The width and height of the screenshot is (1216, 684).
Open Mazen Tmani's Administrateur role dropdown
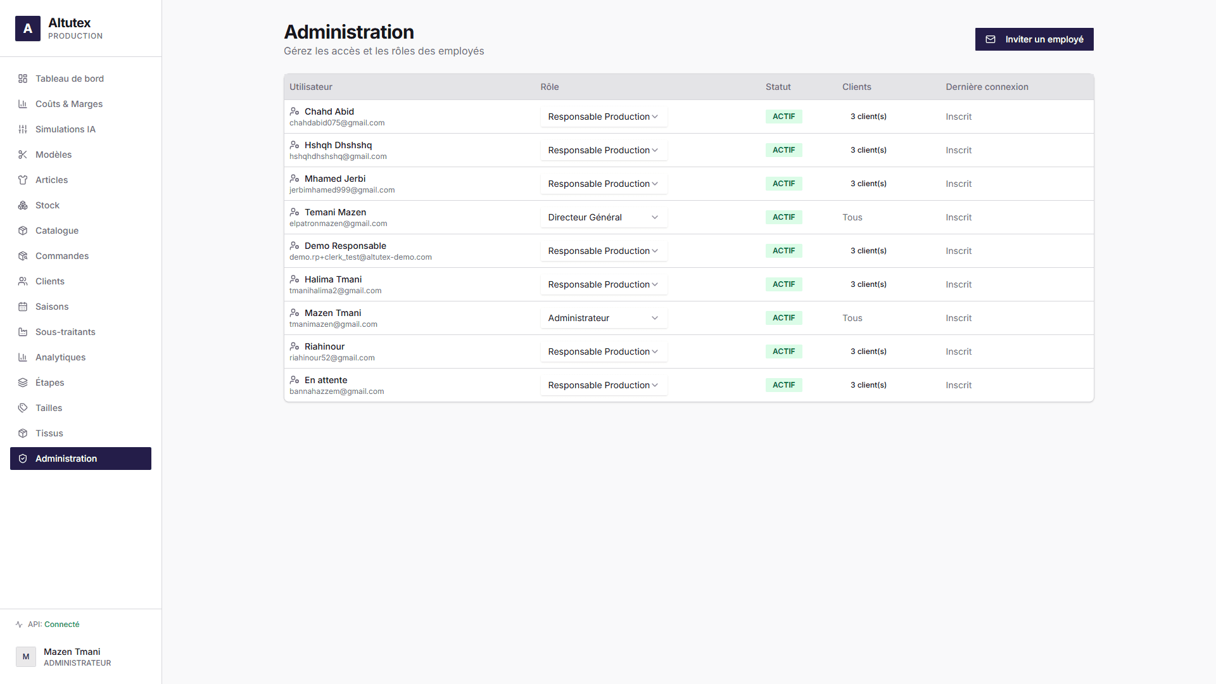click(604, 318)
